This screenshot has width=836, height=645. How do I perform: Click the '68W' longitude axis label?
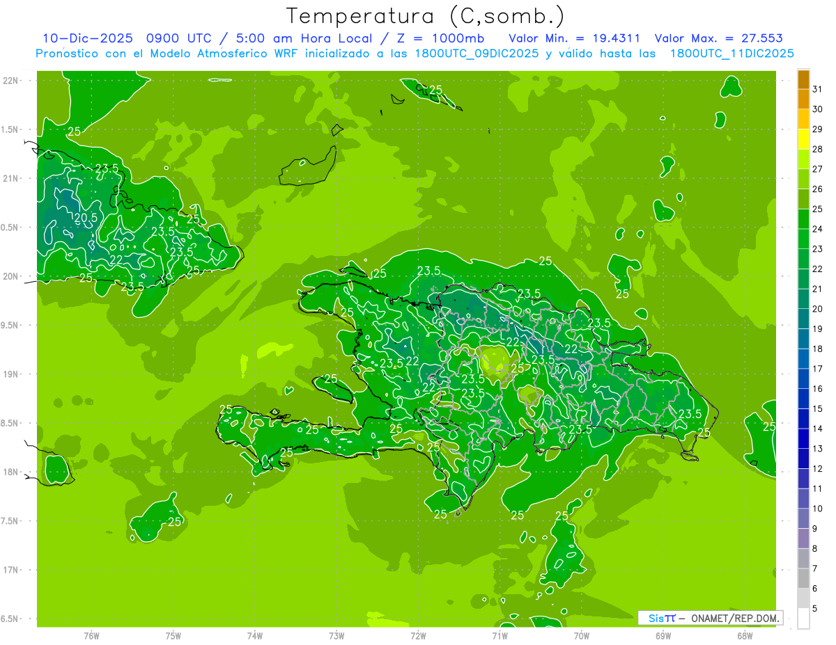745,636
